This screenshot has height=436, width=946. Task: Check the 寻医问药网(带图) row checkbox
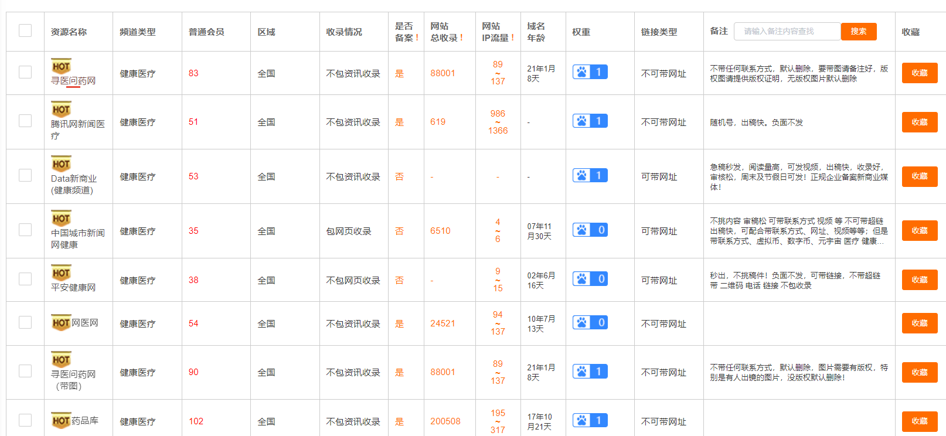[x=25, y=371]
